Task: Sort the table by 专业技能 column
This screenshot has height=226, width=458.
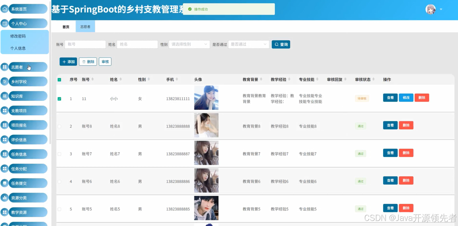Action: (x=317, y=79)
